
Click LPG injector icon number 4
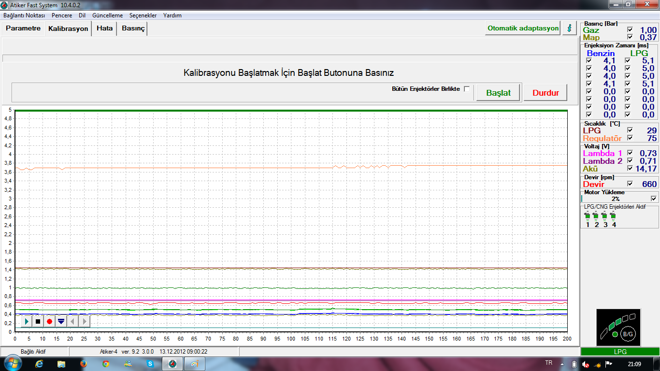click(614, 216)
